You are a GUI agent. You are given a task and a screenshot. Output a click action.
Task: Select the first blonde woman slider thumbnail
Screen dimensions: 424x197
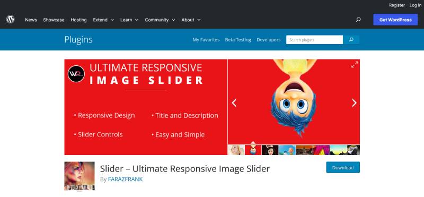coord(236,150)
